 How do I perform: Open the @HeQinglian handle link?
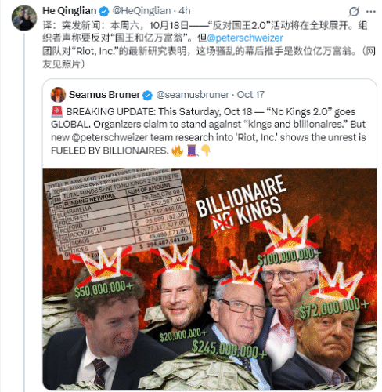pos(142,11)
